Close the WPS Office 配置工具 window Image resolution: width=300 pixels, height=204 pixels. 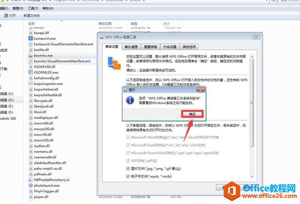pos(255,37)
